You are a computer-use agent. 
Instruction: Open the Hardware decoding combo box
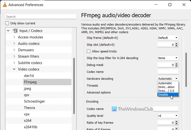pyautogui.click(x=168, y=79)
